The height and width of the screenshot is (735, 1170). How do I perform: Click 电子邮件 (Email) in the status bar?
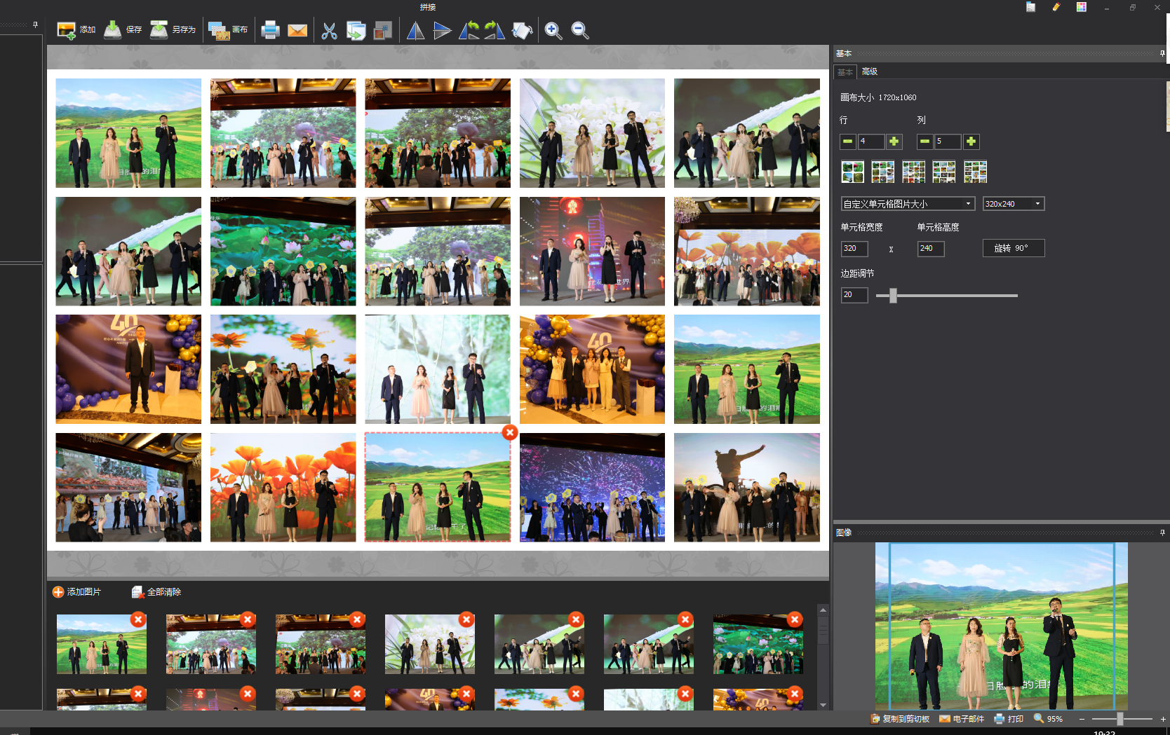(x=962, y=719)
